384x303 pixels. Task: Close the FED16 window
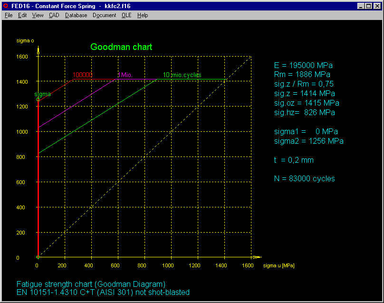tap(377, 6)
